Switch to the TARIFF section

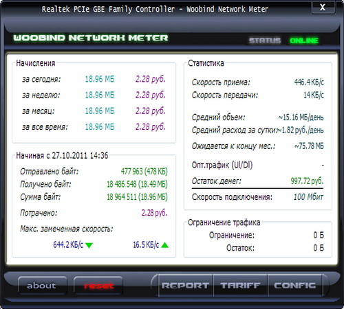click(240, 285)
